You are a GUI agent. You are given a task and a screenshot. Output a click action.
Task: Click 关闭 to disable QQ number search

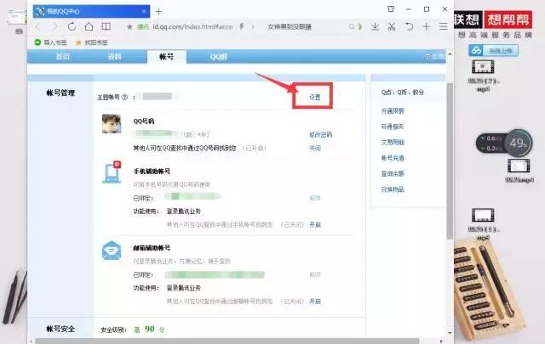coord(315,148)
